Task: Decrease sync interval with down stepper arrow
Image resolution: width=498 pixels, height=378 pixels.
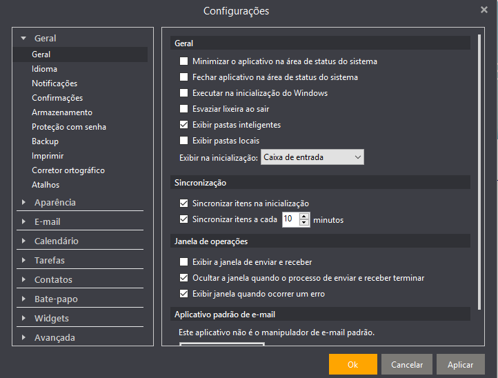Action: click(x=304, y=223)
